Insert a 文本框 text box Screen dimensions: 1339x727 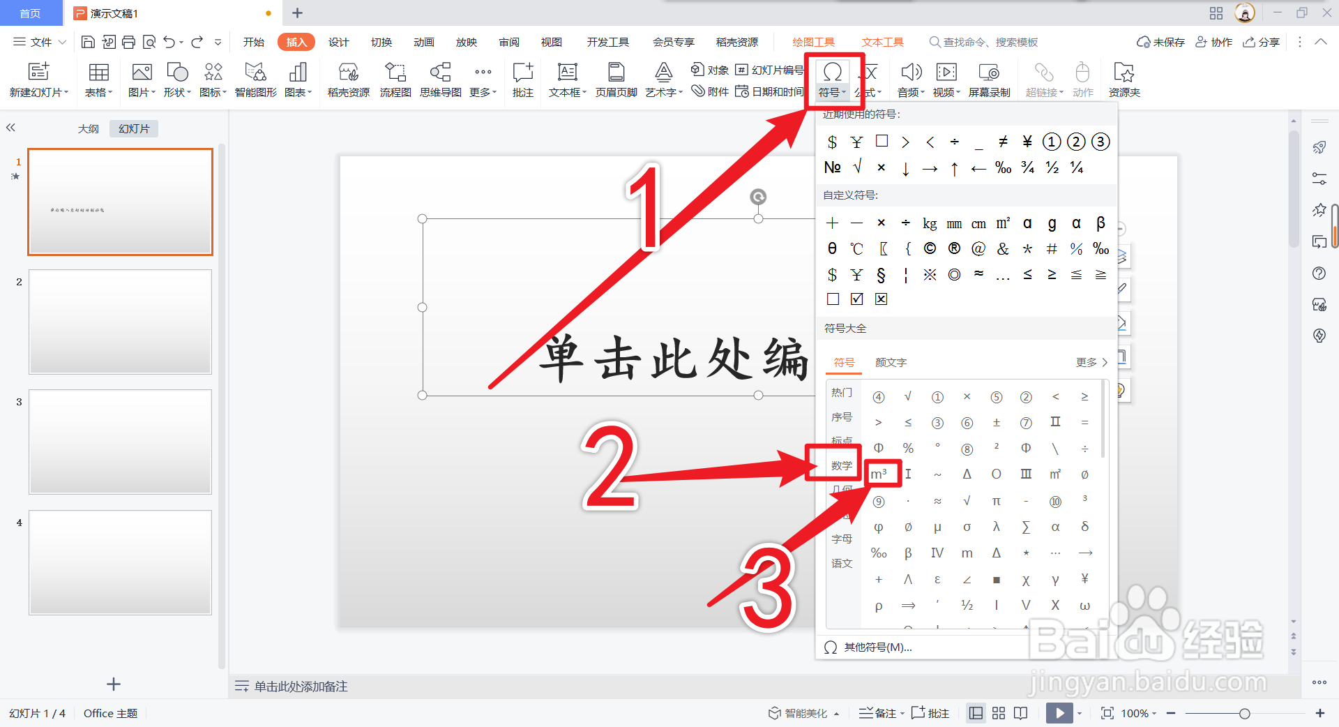tap(568, 80)
